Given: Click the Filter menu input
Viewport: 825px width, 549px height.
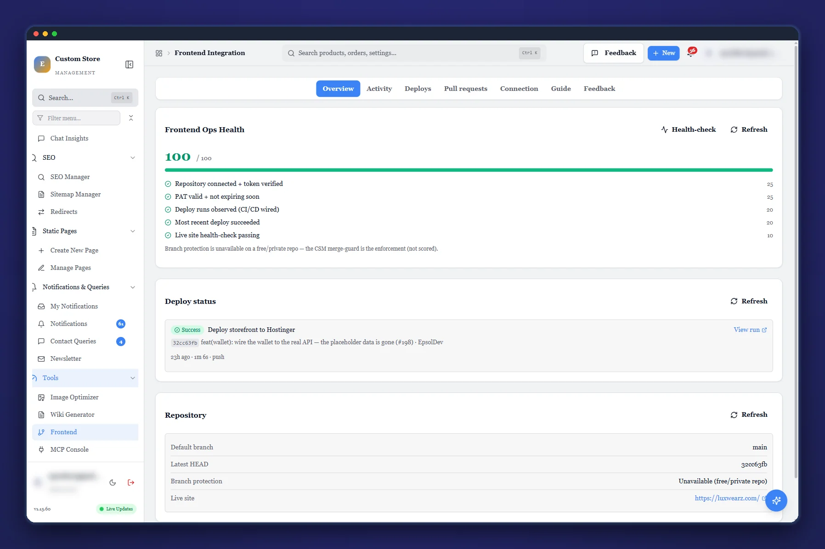Looking at the screenshot, I should [76, 118].
